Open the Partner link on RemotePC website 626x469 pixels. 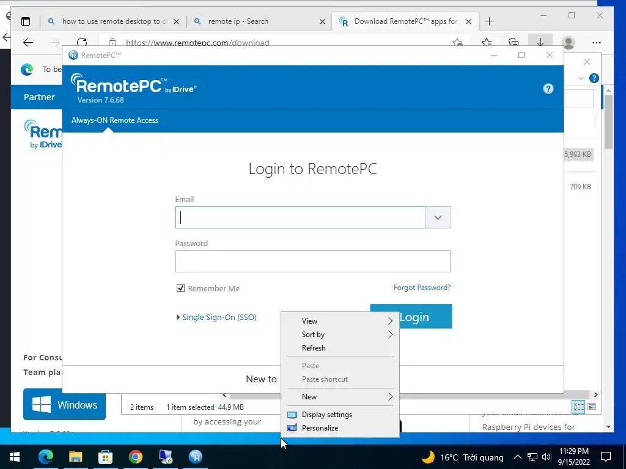coord(39,97)
